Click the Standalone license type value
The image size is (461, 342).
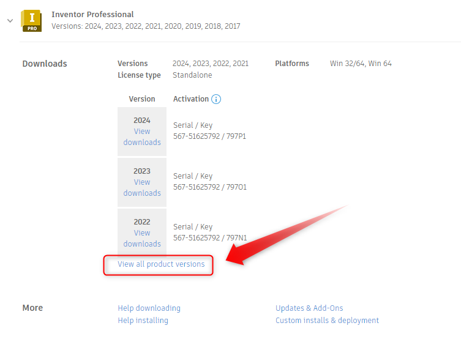pyautogui.click(x=192, y=75)
